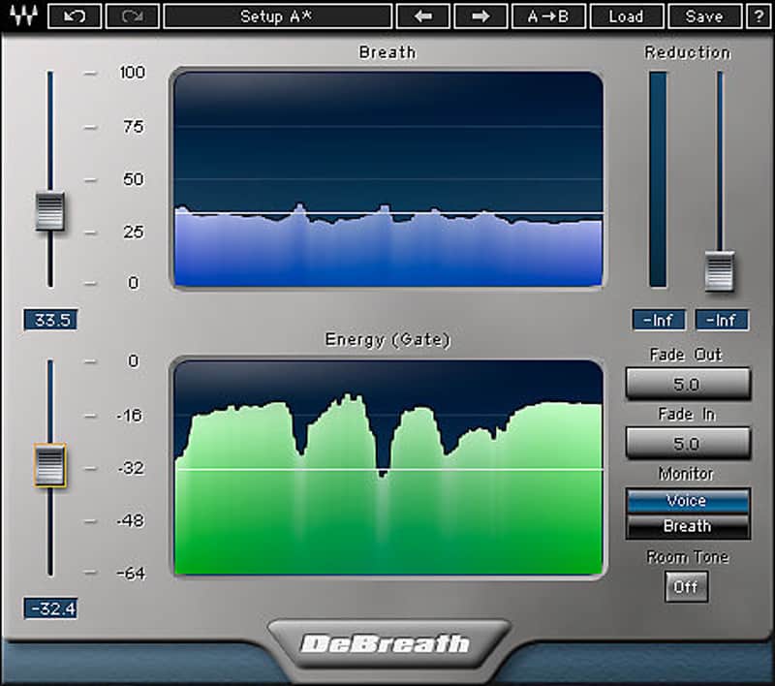Screen dimensions: 775x686
Task: Select the -32.4 energy threshold value field
Action: pyautogui.click(x=51, y=608)
